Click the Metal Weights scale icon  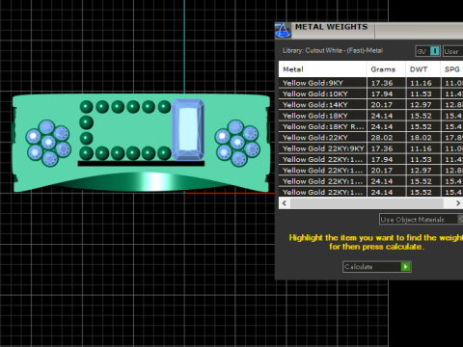pyautogui.click(x=283, y=31)
